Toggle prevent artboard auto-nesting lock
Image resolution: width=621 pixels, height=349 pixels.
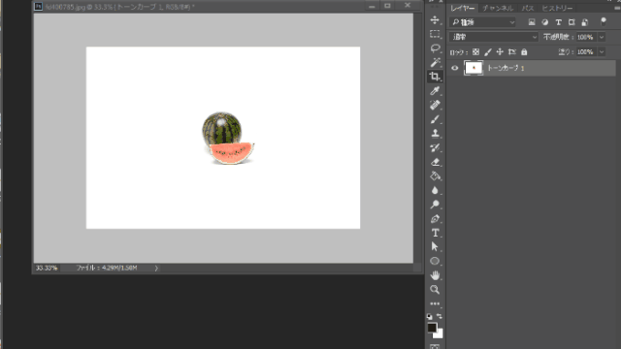tap(512, 51)
